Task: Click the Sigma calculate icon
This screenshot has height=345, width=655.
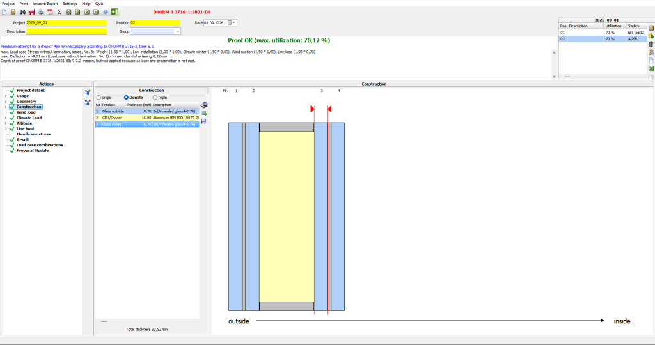Action: point(59,12)
